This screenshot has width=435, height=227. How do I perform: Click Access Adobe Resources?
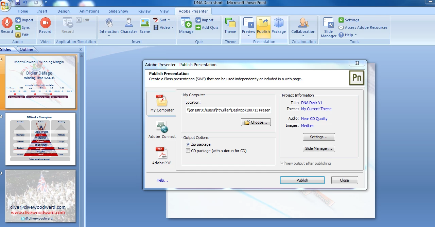pyautogui.click(x=363, y=27)
